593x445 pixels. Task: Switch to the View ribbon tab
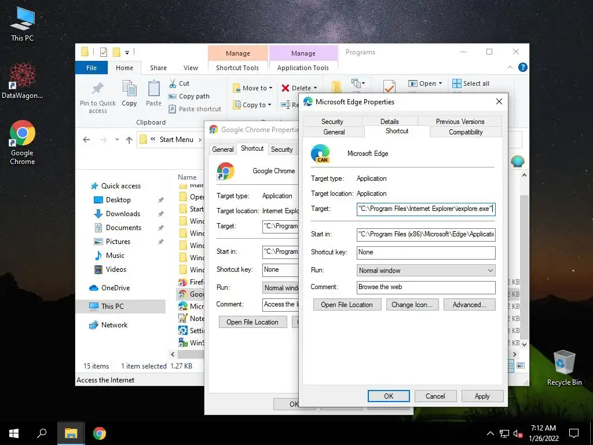[191, 68]
